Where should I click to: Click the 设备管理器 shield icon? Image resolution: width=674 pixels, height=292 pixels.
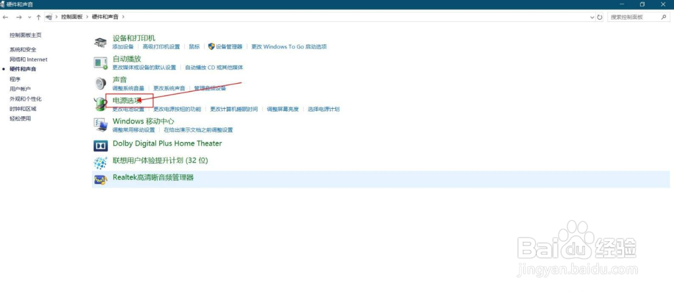coord(212,46)
